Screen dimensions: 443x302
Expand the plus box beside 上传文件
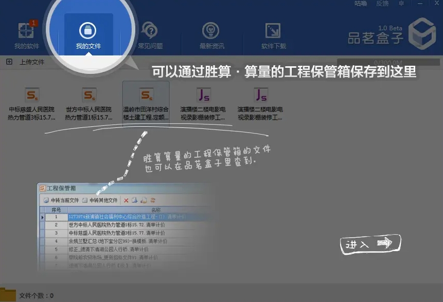(x=9, y=62)
